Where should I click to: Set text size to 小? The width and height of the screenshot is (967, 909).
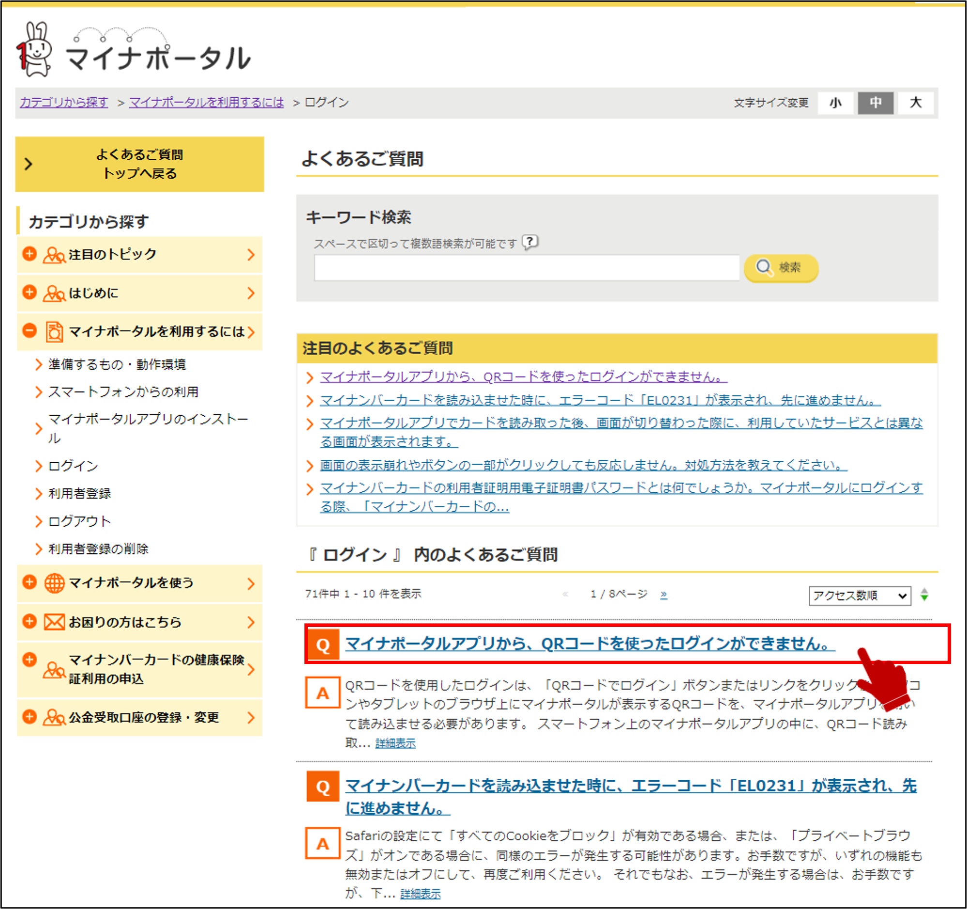[835, 103]
